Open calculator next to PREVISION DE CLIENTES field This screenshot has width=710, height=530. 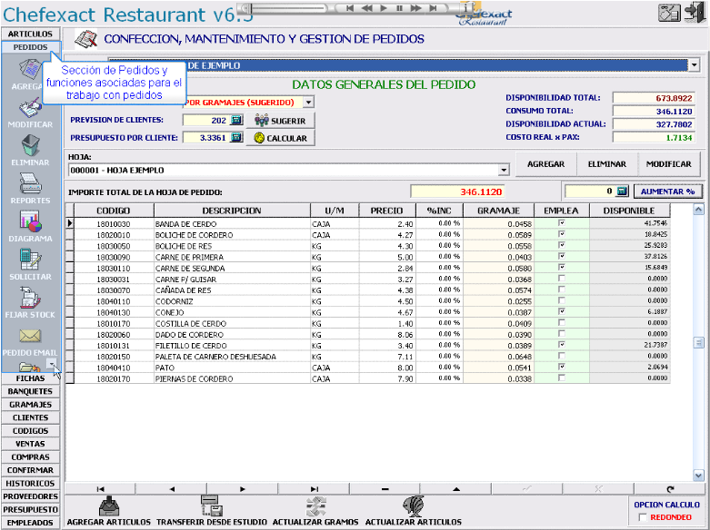(x=236, y=120)
